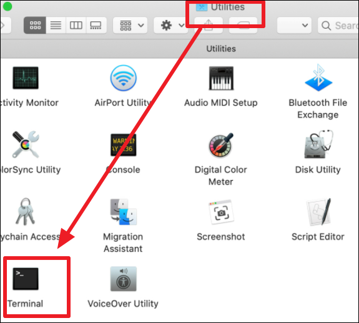Screen dimensions: 359x323
Task: Open the Digital Color Meter icon
Action: [221, 145]
